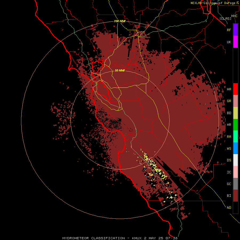This screenshot has width=240, height=240.
Task: Click the 'GC' legend label text
Action: [229, 184]
